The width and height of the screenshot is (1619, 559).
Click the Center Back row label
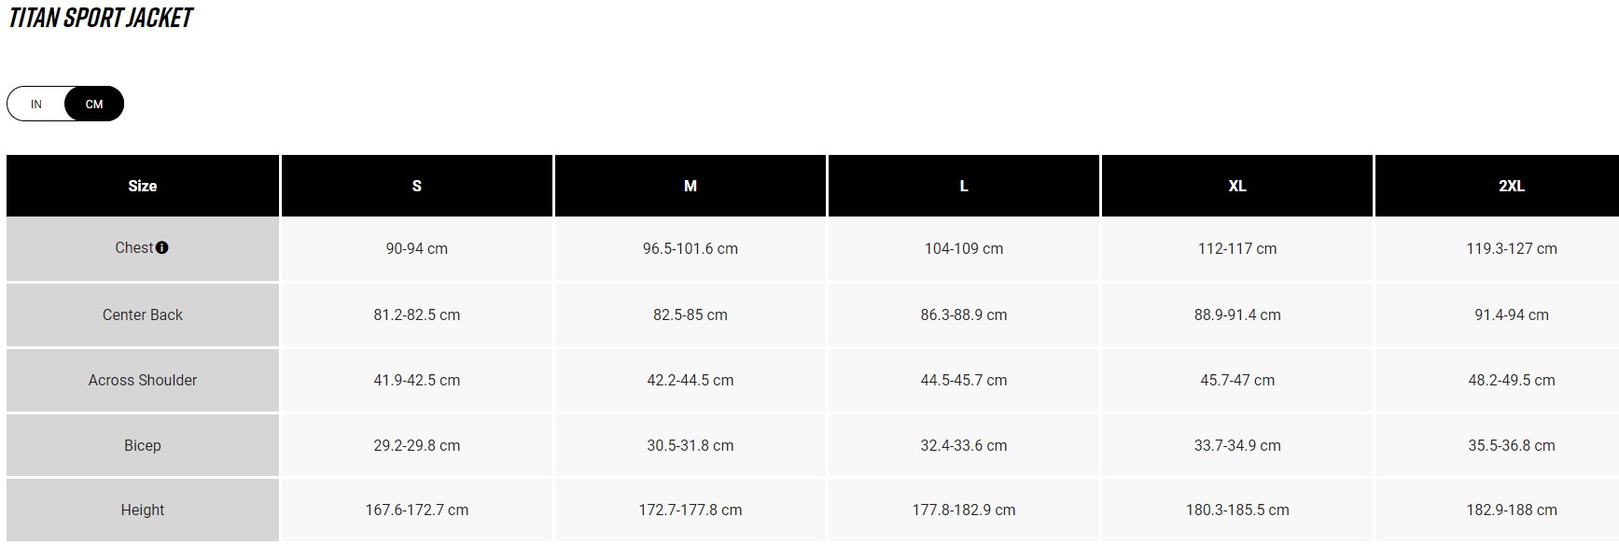tap(143, 314)
